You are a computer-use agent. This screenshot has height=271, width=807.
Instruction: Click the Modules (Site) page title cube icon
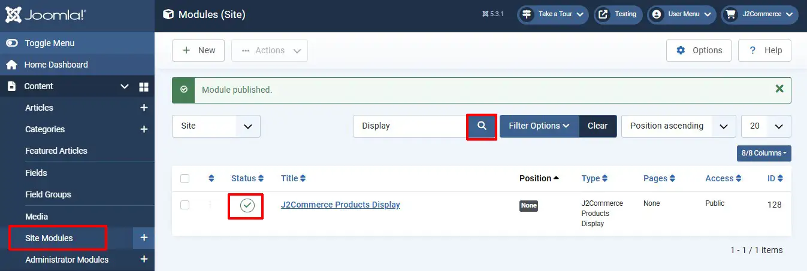[x=168, y=14]
